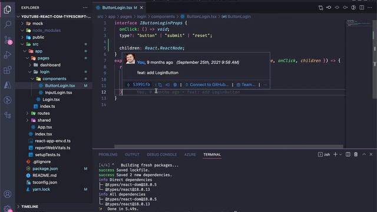
Task: Close the ButtonLogin.tsx editor tab
Action: click(141, 8)
